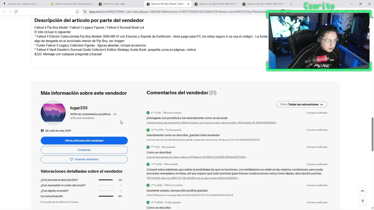
Task: Open the Filtro: Todas las valoraciones dropdown
Action: 302,104
